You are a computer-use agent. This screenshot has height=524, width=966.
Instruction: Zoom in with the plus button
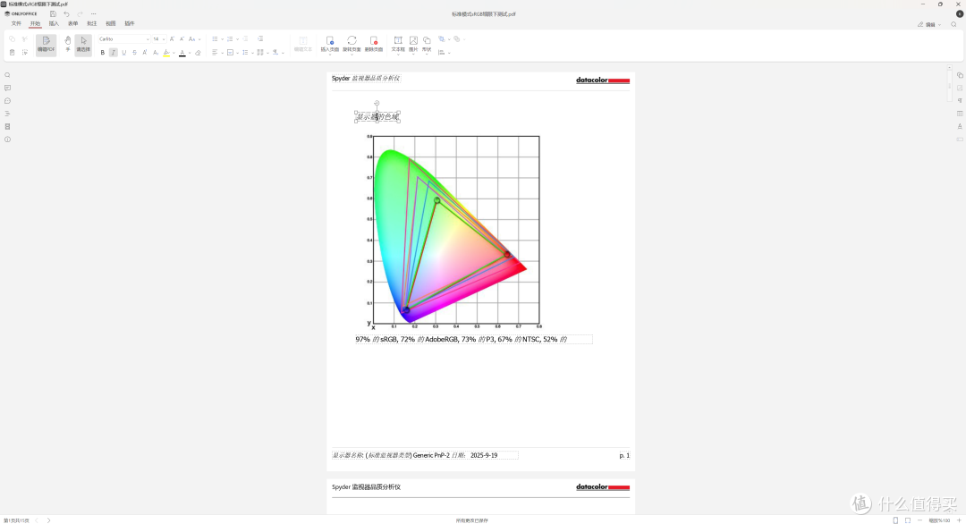coord(959,520)
